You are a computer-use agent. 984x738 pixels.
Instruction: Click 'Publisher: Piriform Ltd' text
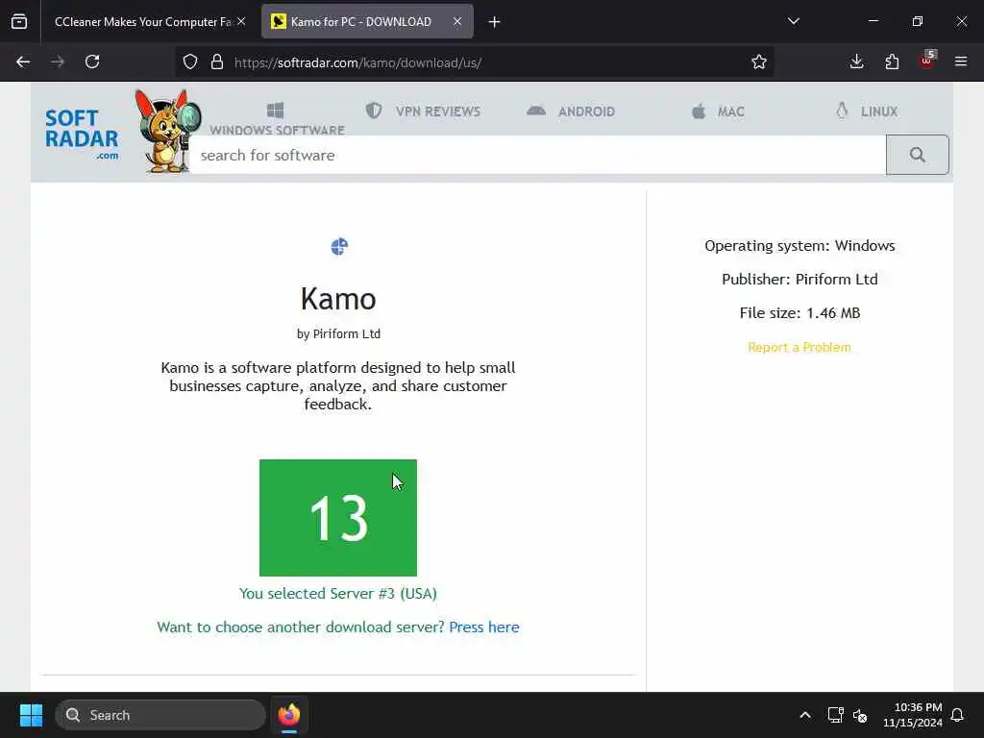799,280
